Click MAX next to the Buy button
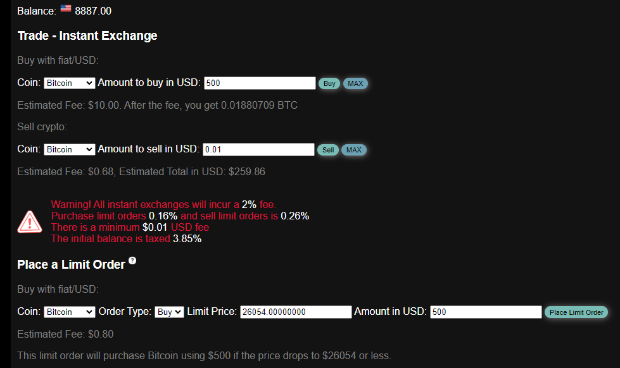Image resolution: width=620 pixels, height=368 pixels. [x=355, y=83]
